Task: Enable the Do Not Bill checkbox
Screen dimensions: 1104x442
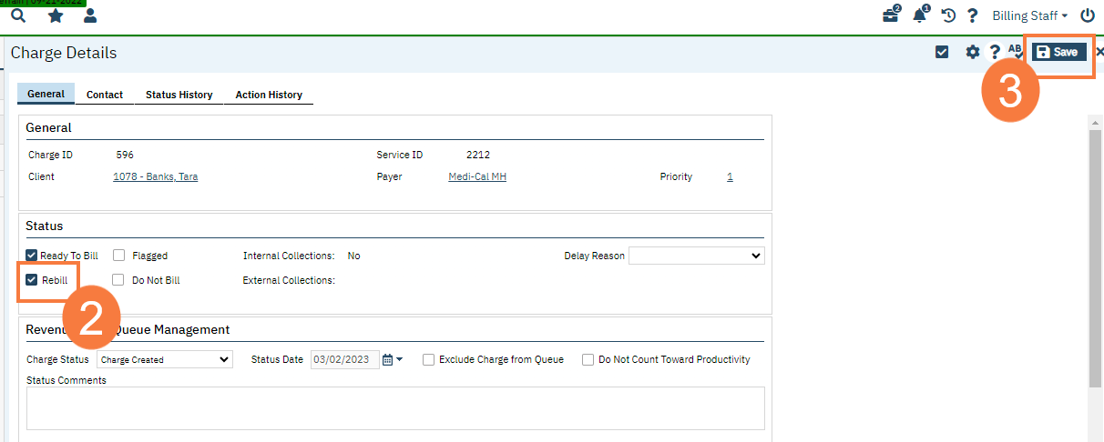Action: (x=118, y=280)
